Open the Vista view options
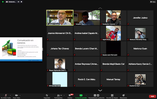Image resolution: width=157 pixels, height=99 pixels. pyautogui.click(x=153, y=2)
